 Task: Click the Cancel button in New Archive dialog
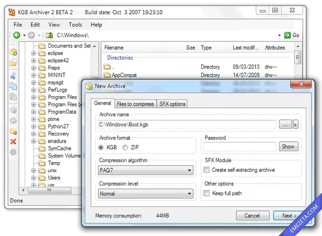(x=253, y=215)
